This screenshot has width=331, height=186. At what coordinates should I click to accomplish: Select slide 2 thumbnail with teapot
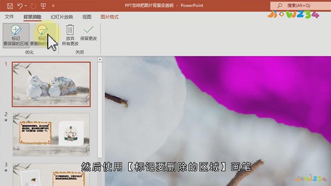pyautogui.click(x=51, y=135)
